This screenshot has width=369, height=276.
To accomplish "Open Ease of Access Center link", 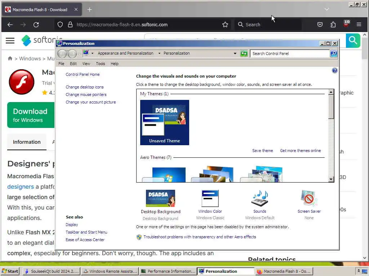I will [85, 240].
